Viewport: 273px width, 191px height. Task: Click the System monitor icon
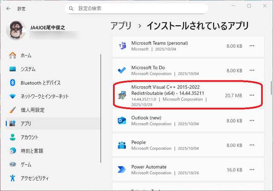click(12, 69)
